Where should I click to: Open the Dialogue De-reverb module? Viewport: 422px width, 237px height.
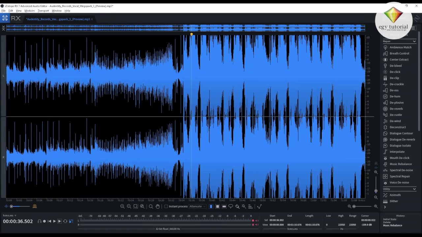click(399, 140)
